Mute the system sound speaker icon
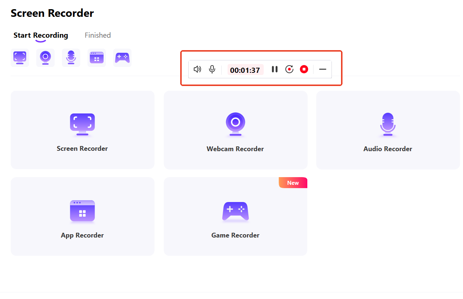 (197, 69)
